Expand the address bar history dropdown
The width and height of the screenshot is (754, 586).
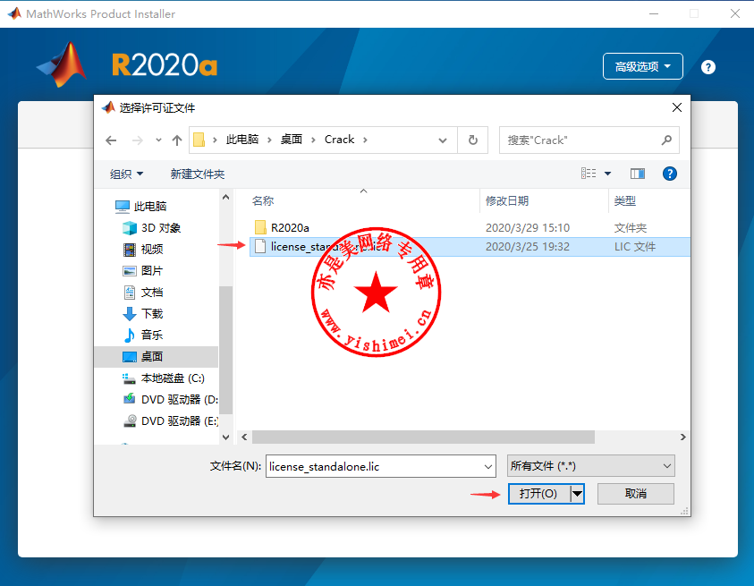pos(443,140)
